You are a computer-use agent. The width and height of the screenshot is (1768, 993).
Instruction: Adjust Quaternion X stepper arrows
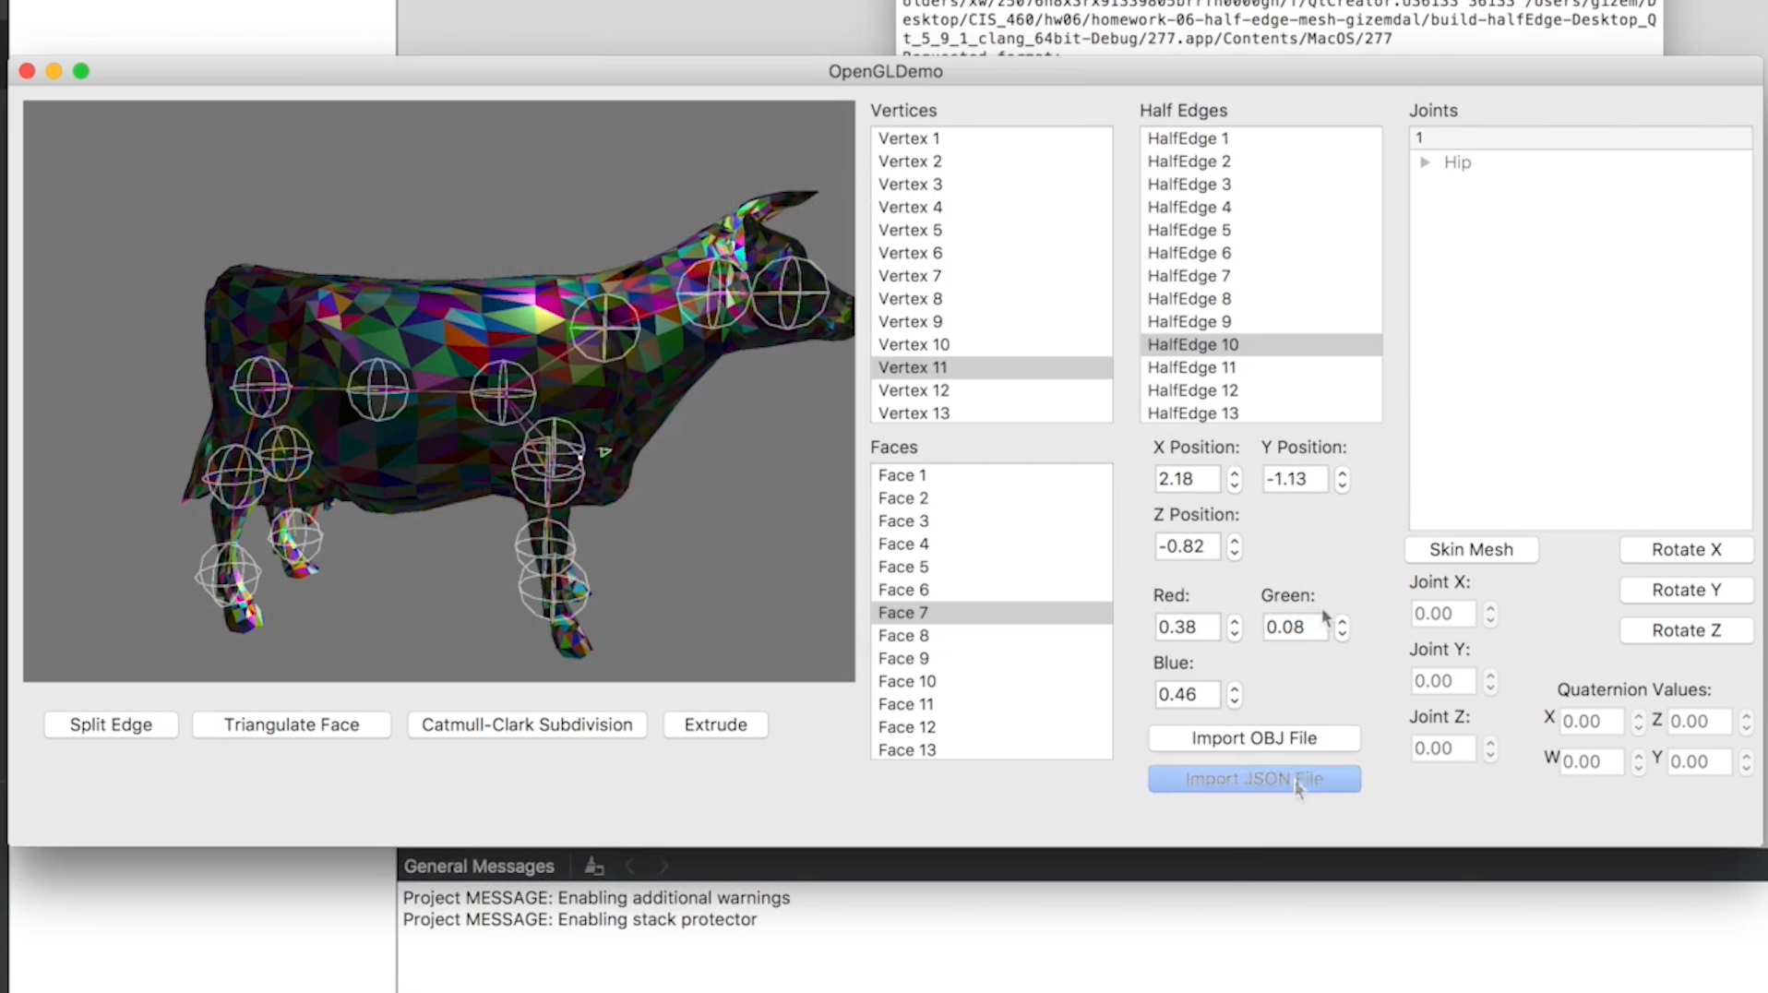coord(1638,722)
